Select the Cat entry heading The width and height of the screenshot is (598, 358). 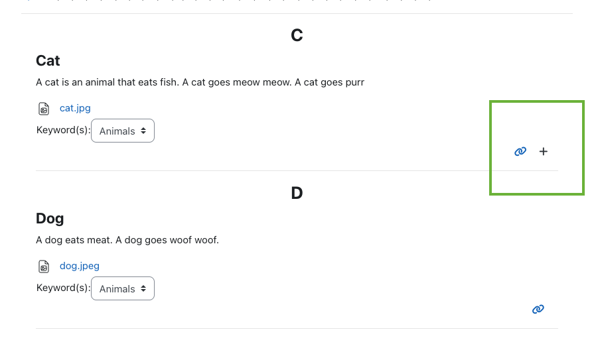(x=48, y=60)
